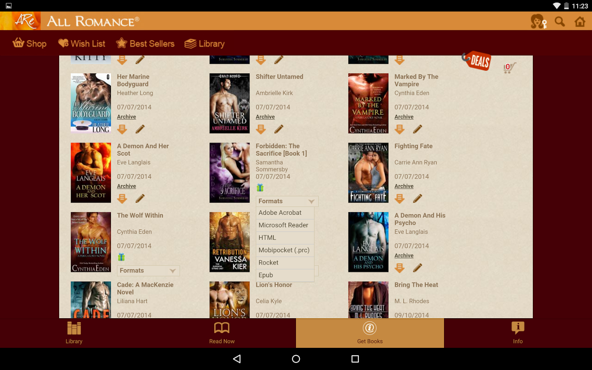This screenshot has height=370, width=592.
Task: Pick Mobipocket (.prc) format
Action: pos(285,250)
